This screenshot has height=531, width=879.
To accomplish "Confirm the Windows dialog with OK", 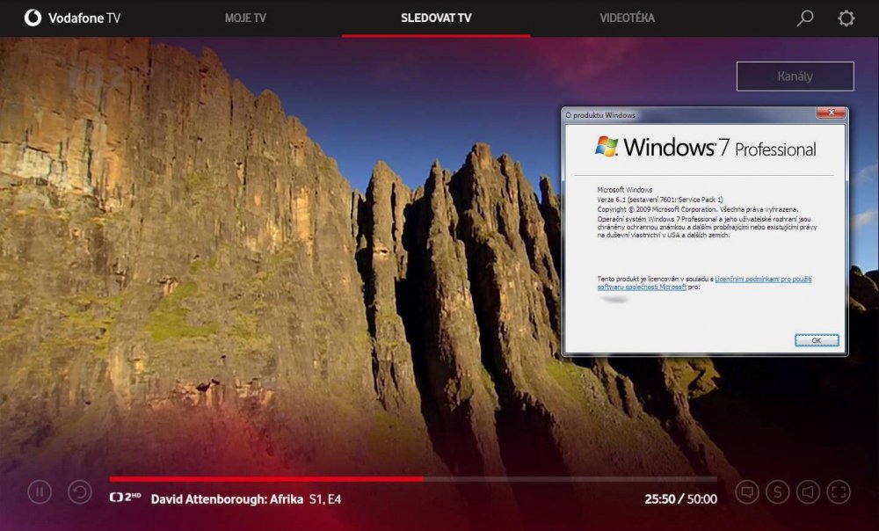I will click(817, 340).
